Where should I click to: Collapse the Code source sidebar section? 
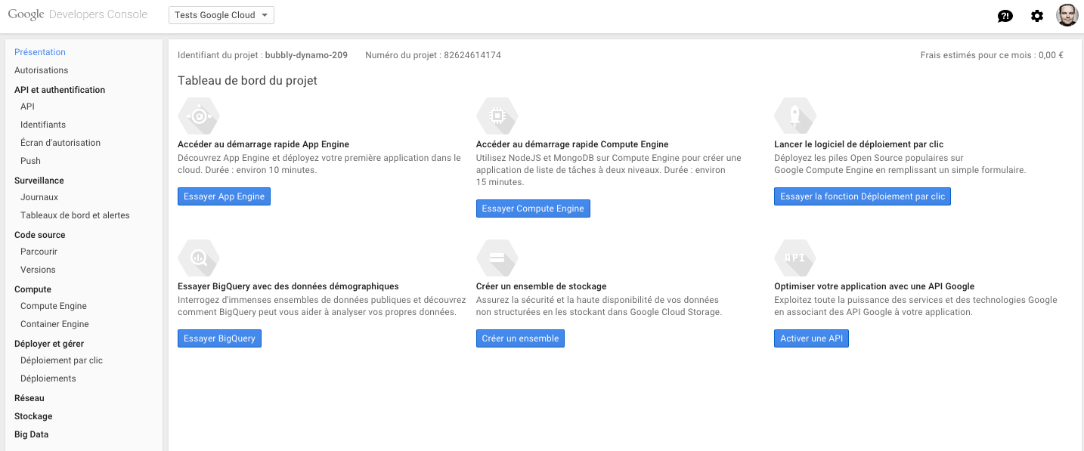[x=40, y=235]
